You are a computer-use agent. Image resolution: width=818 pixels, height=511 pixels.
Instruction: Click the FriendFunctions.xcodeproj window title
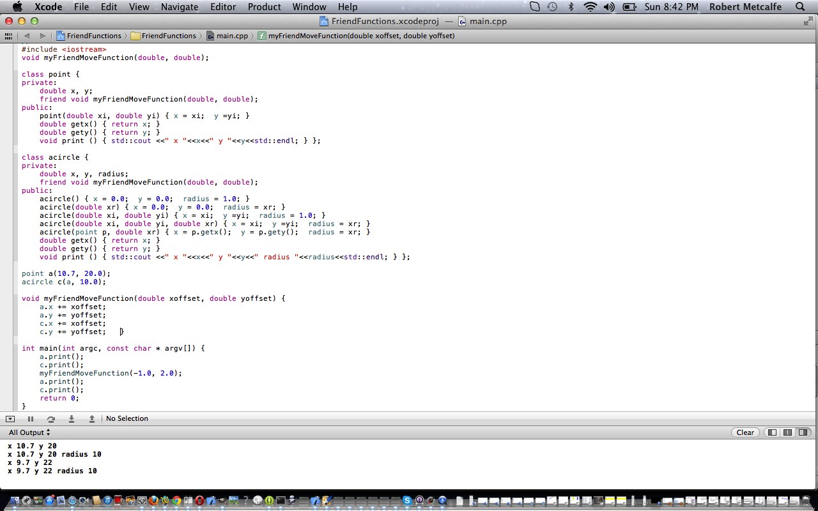[x=385, y=21]
